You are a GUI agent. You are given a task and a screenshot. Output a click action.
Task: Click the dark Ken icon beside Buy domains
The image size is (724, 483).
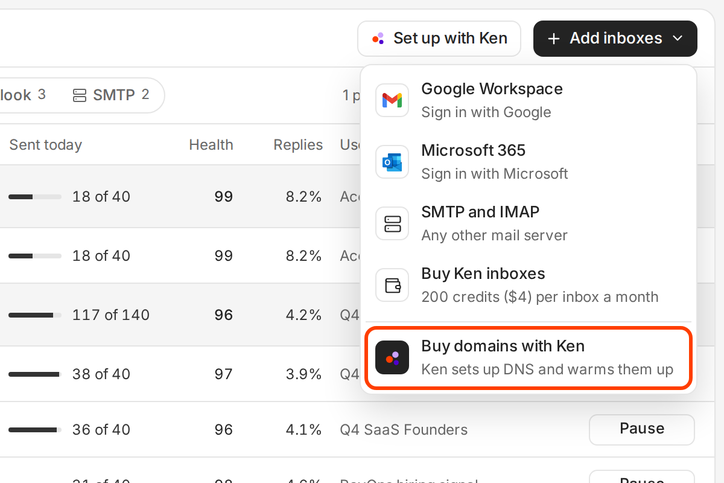coord(392,357)
